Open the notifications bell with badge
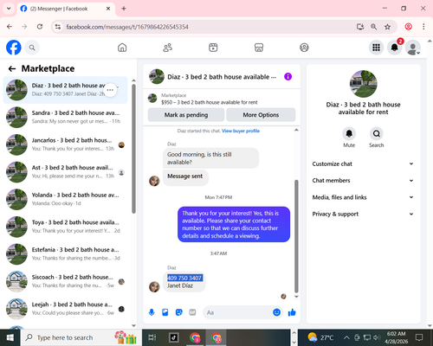 [x=395, y=48]
